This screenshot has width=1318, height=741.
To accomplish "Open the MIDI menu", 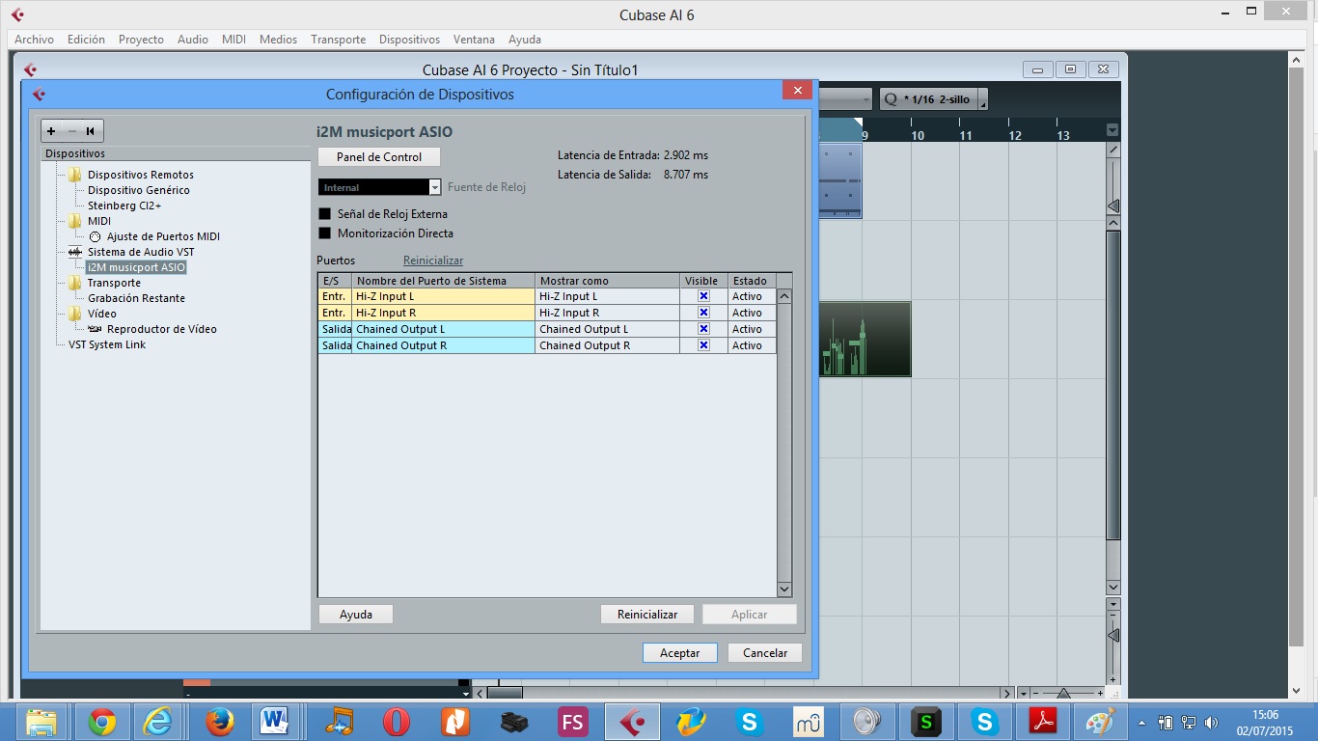I will (x=233, y=40).
